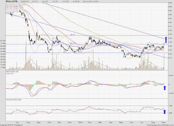Click the '0.27' price axis value
The image size is (174, 126).
pyautogui.click(x=170, y=58)
